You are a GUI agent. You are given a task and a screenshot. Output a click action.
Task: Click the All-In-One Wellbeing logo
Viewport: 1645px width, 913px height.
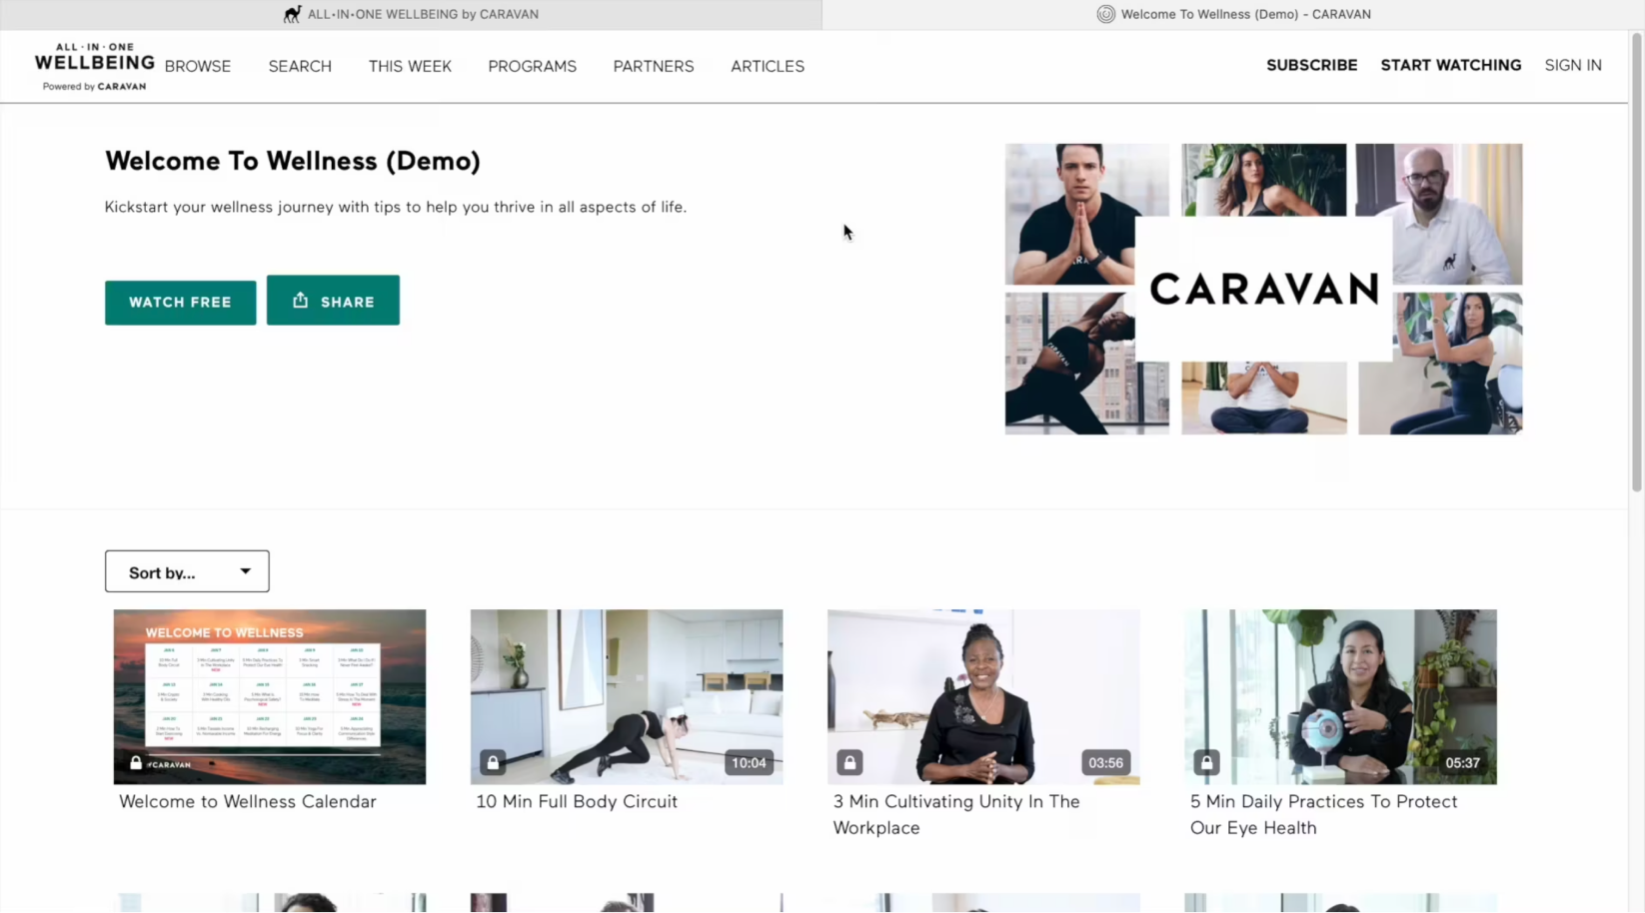pyautogui.click(x=94, y=66)
